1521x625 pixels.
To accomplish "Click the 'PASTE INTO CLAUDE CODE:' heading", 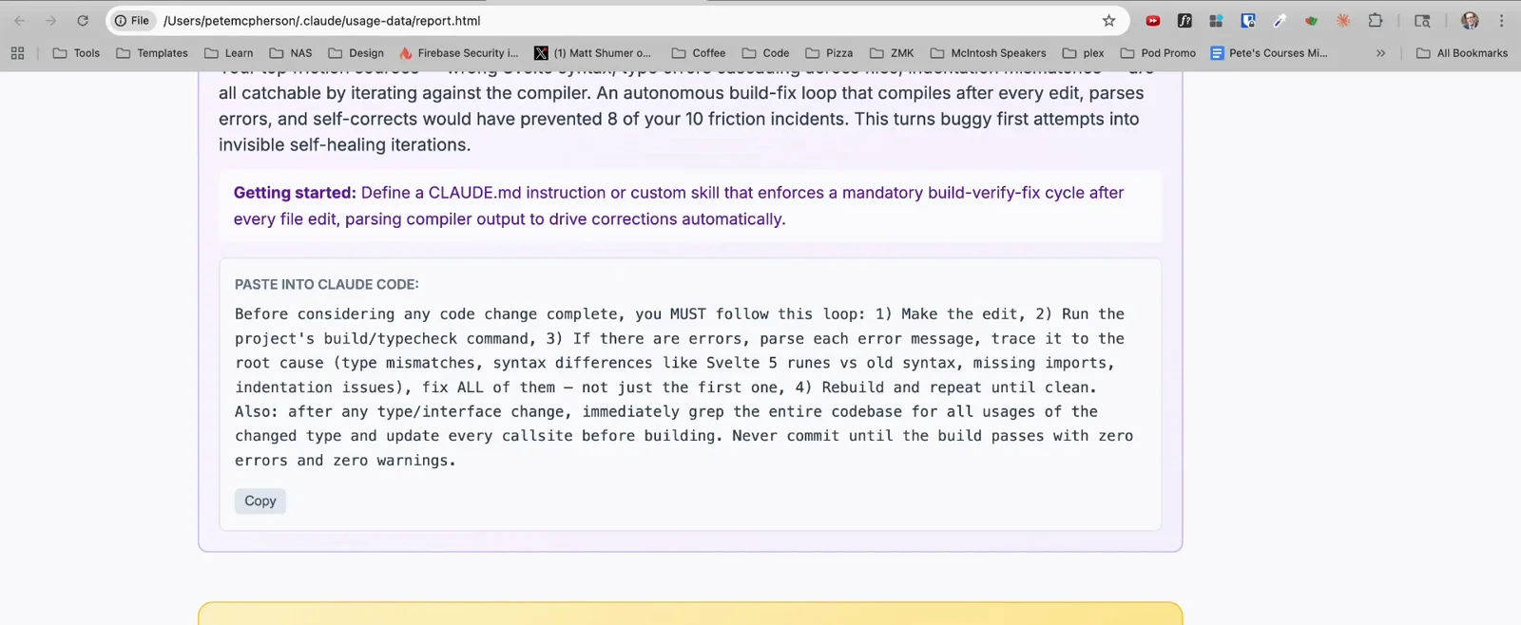I will click(326, 284).
